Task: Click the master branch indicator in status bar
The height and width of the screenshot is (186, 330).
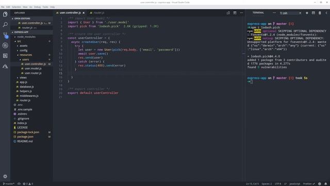Action: [x=8, y=184]
